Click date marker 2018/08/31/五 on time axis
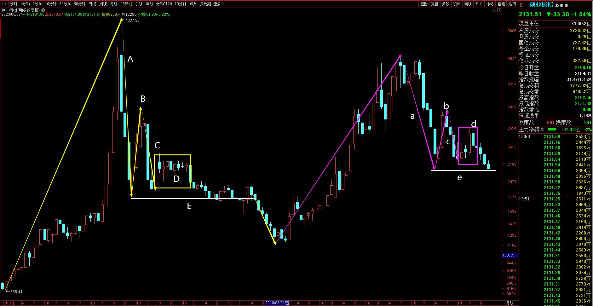 [277, 303]
